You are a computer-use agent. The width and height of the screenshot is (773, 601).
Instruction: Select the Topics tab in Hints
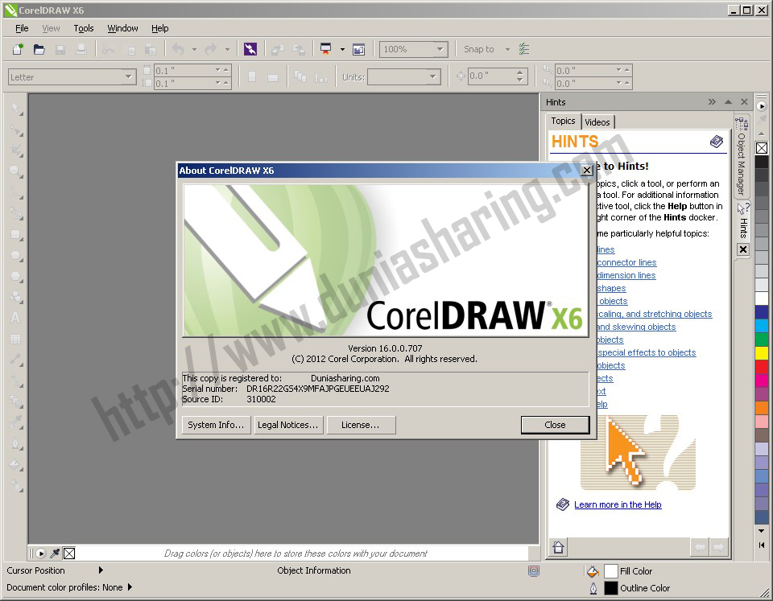(563, 121)
